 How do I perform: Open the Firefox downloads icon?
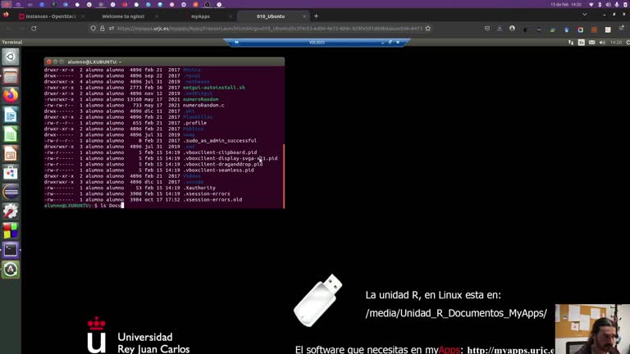tap(500, 29)
